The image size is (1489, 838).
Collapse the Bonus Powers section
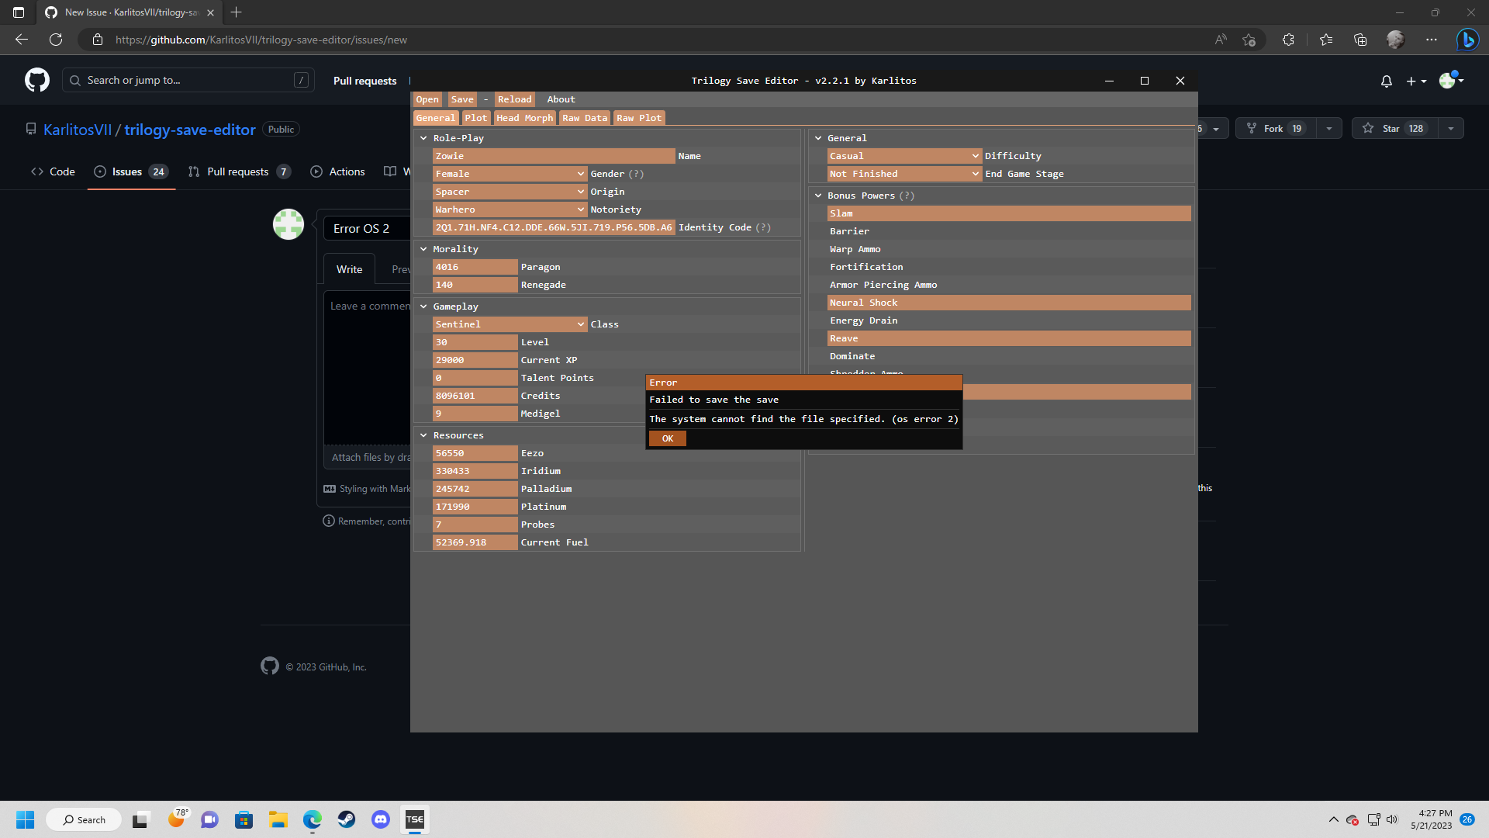pos(819,195)
